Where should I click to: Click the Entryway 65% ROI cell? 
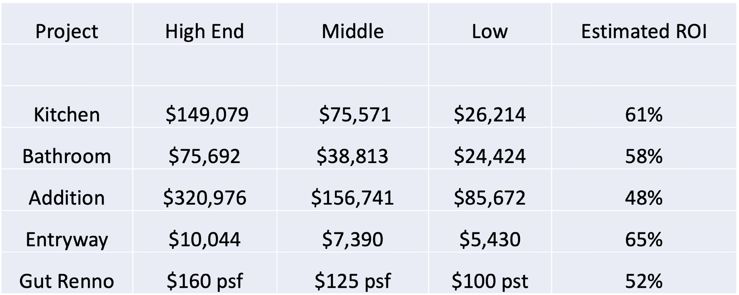click(644, 240)
